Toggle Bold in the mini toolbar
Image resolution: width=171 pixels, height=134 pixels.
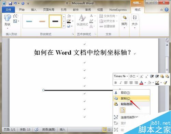[x=116, y=82]
